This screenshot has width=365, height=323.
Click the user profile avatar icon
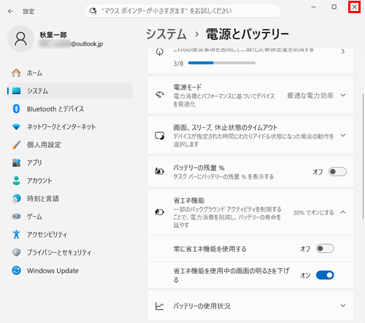click(x=20, y=39)
